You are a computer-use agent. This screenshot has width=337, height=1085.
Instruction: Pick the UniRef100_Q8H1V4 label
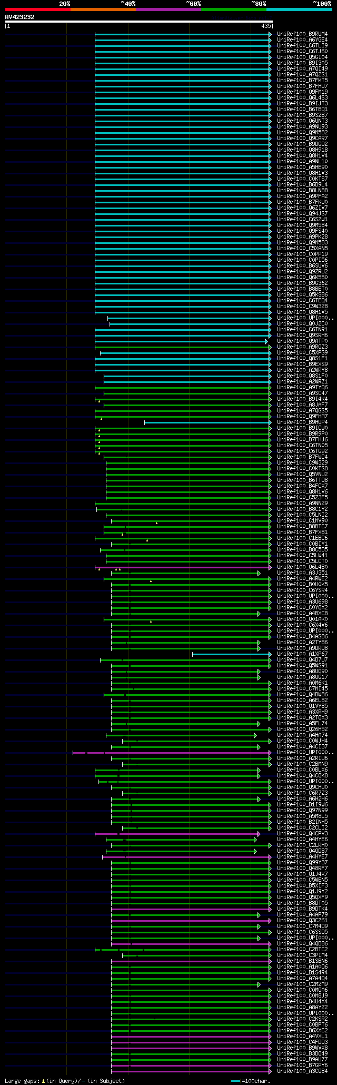pyautogui.click(x=302, y=155)
